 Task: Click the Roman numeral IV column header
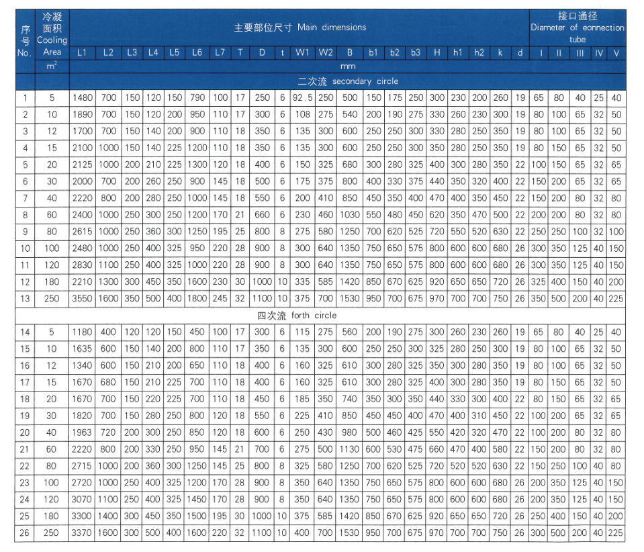(x=598, y=52)
